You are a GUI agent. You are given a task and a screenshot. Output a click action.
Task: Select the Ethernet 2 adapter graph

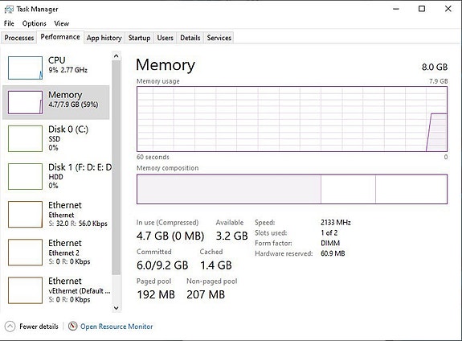click(x=26, y=253)
